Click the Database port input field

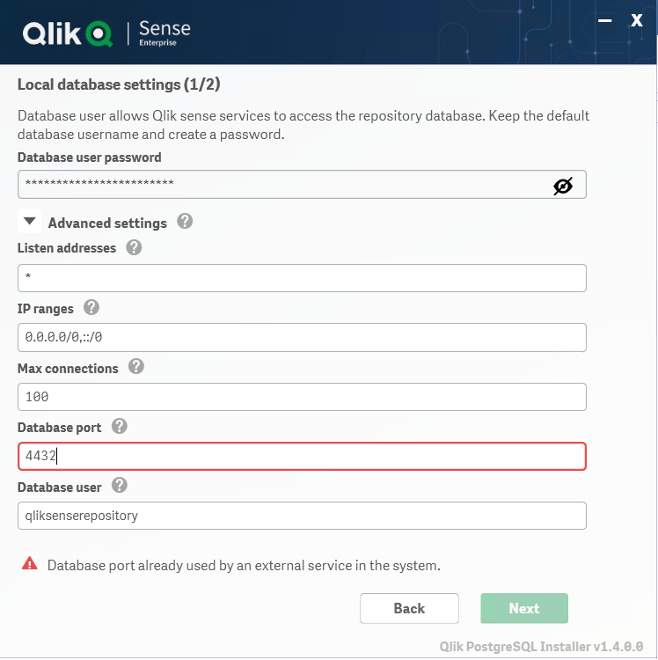302,456
